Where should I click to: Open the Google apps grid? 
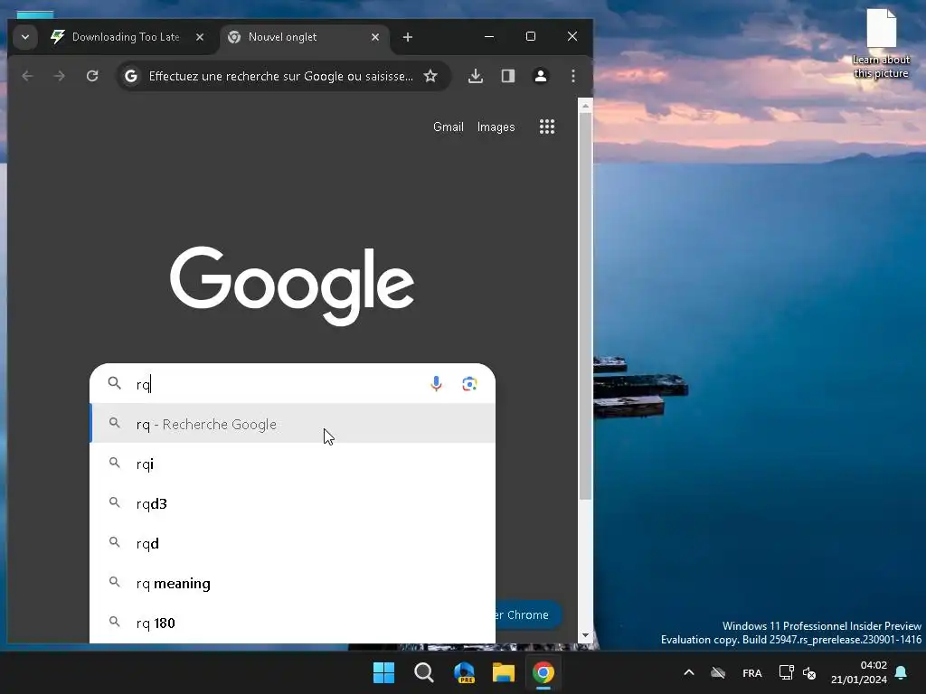[547, 127]
